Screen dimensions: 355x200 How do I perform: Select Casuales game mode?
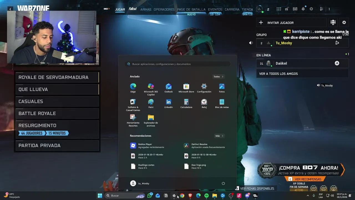pyautogui.click(x=57, y=101)
